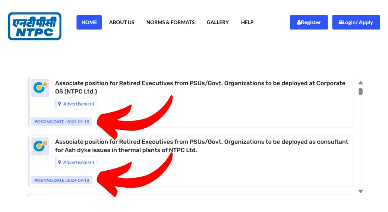Open NORMS & FORMATS menu
The image size is (388, 212).
click(170, 22)
